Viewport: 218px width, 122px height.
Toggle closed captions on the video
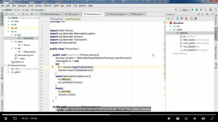(178, 119)
